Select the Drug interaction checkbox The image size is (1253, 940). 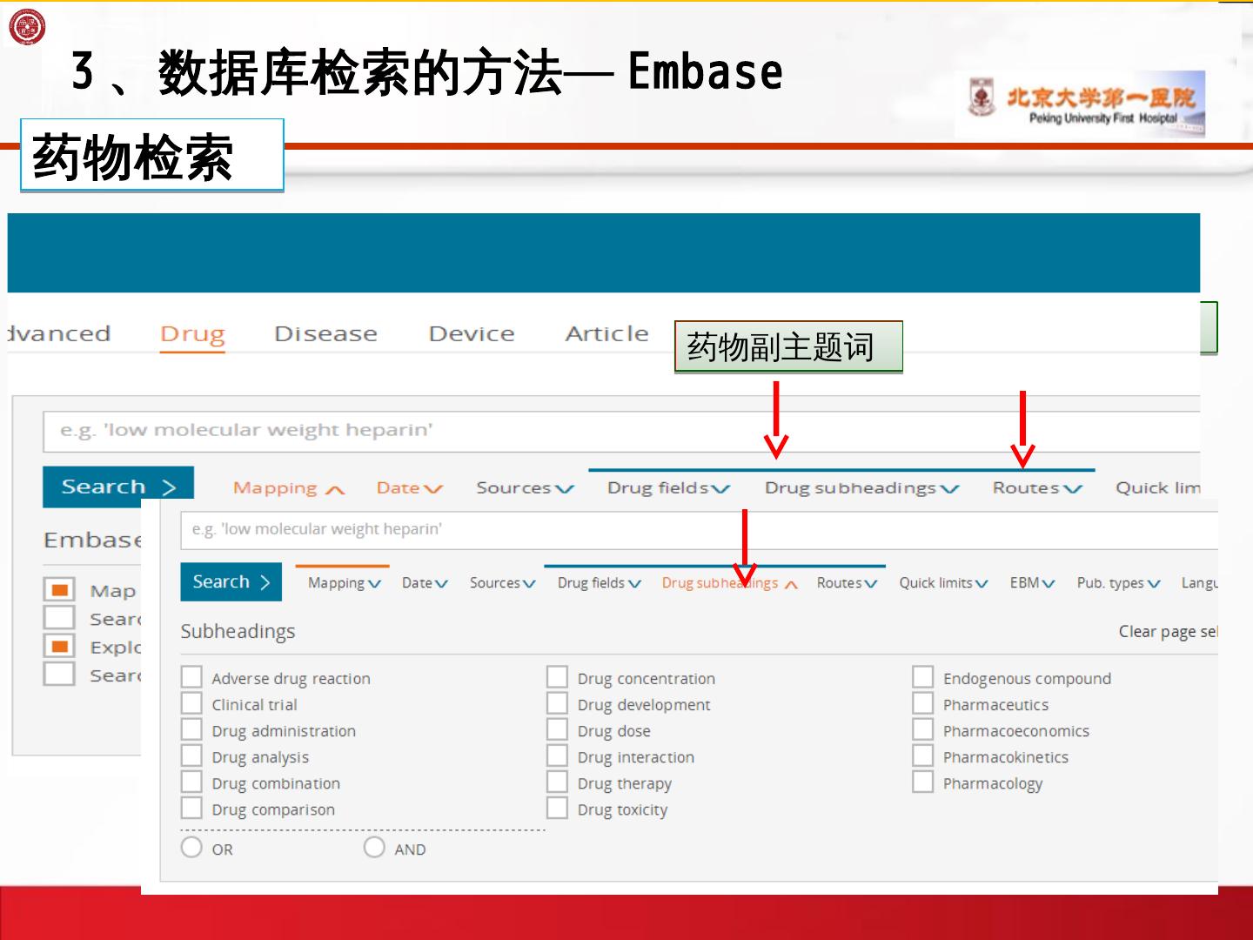(x=557, y=755)
